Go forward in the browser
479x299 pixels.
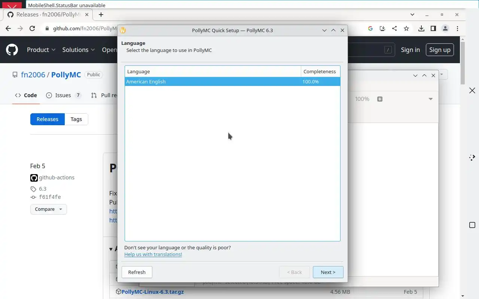(x=20, y=28)
